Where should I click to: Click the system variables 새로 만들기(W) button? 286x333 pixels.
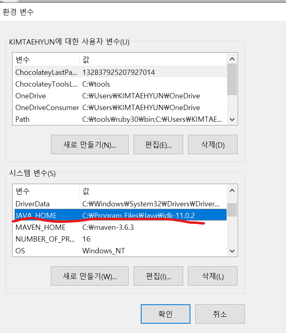90,276
